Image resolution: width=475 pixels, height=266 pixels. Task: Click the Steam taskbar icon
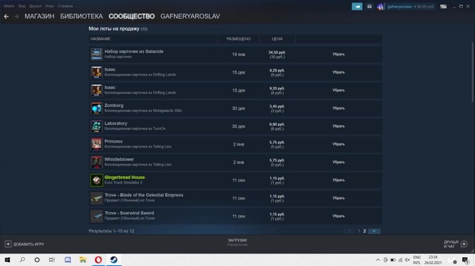pyautogui.click(x=114, y=260)
